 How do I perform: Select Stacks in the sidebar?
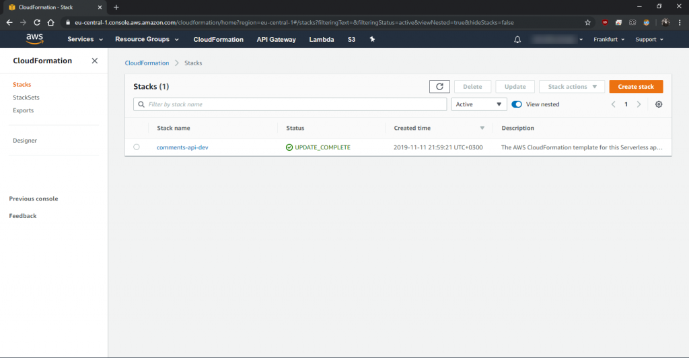(22, 84)
